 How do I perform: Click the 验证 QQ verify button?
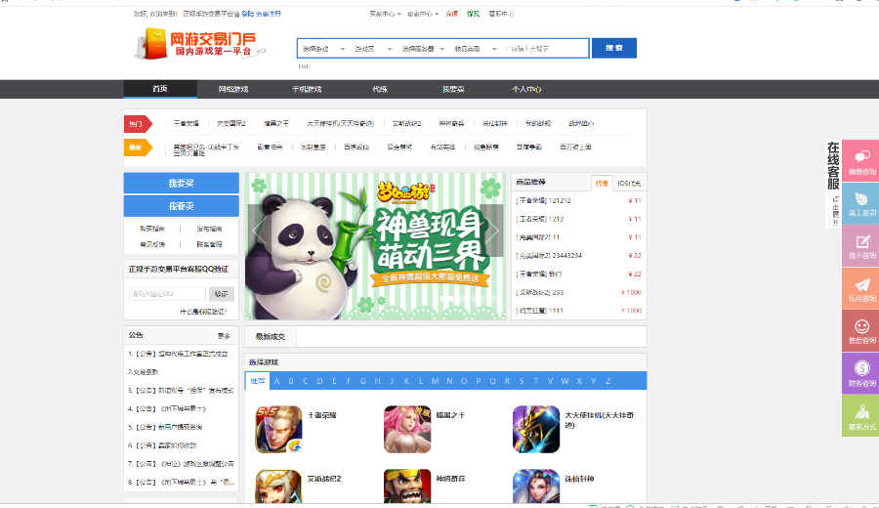tap(222, 294)
